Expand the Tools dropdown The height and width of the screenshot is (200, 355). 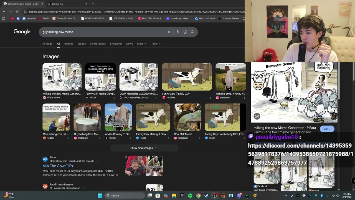pos(156,44)
